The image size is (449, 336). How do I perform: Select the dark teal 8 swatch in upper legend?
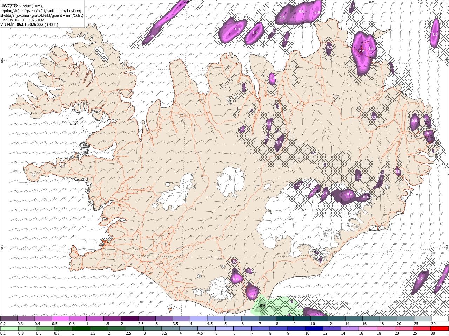[284, 318]
